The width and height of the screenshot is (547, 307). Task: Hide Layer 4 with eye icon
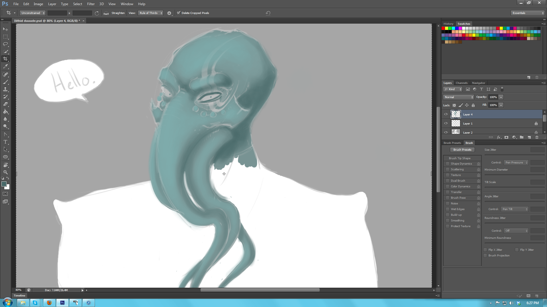tap(446, 114)
